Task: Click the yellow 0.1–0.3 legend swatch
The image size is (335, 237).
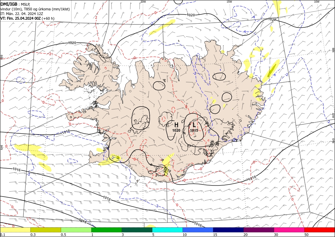Action: coord(15,230)
